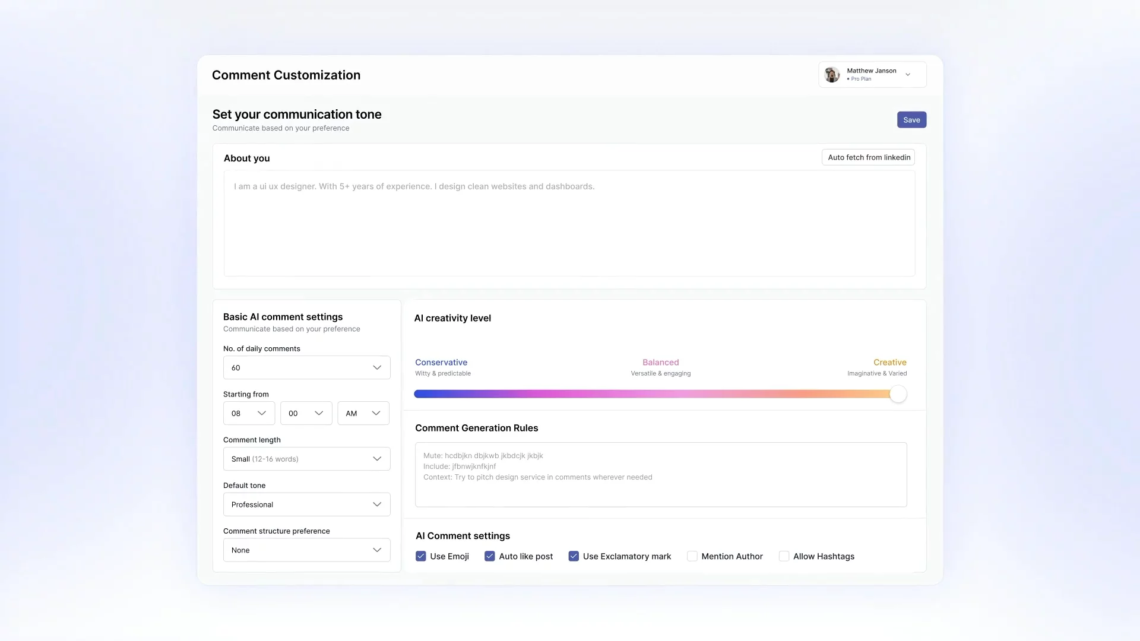Enable the Mention Author checkbox
This screenshot has height=641, width=1140.
692,556
